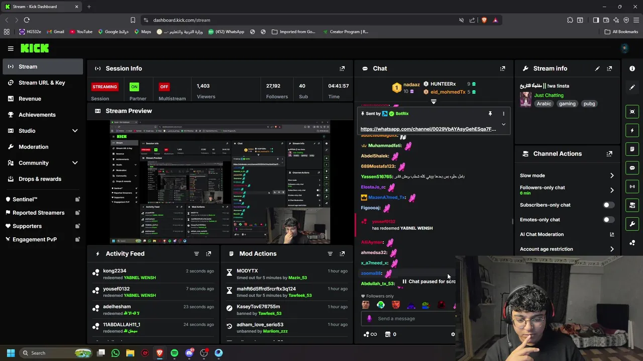Open WhatsApp from the Windows taskbar
The image size is (643, 361).
click(x=116, y=353)
